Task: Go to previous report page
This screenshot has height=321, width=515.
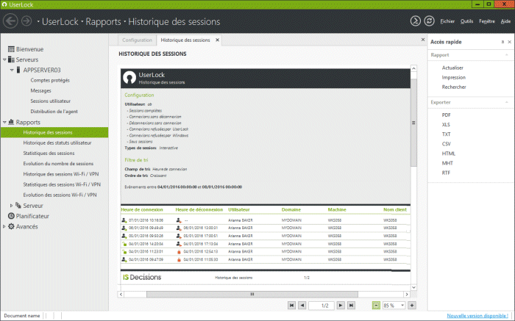Action: [302, 306]
